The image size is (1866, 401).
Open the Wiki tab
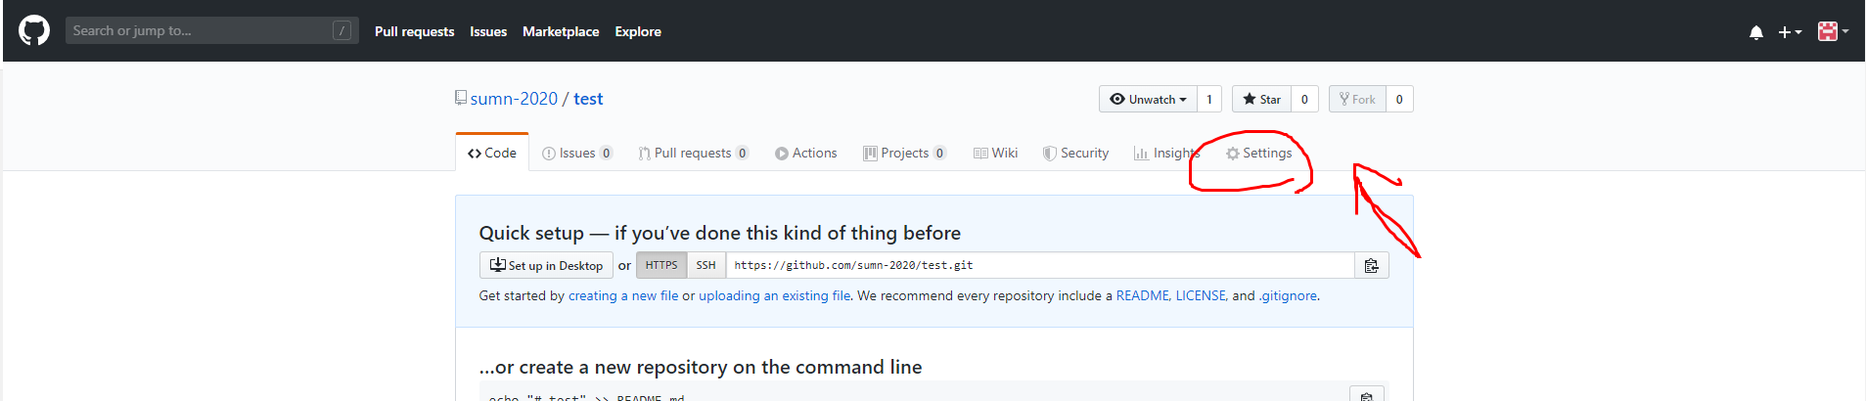(x=996, y=153)
